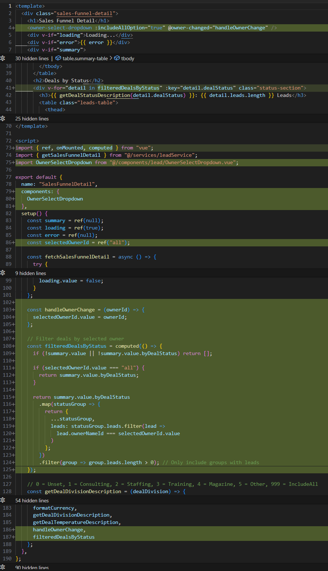
Task: Click line number 41 in the gutter
Action: tap(9, 88)
